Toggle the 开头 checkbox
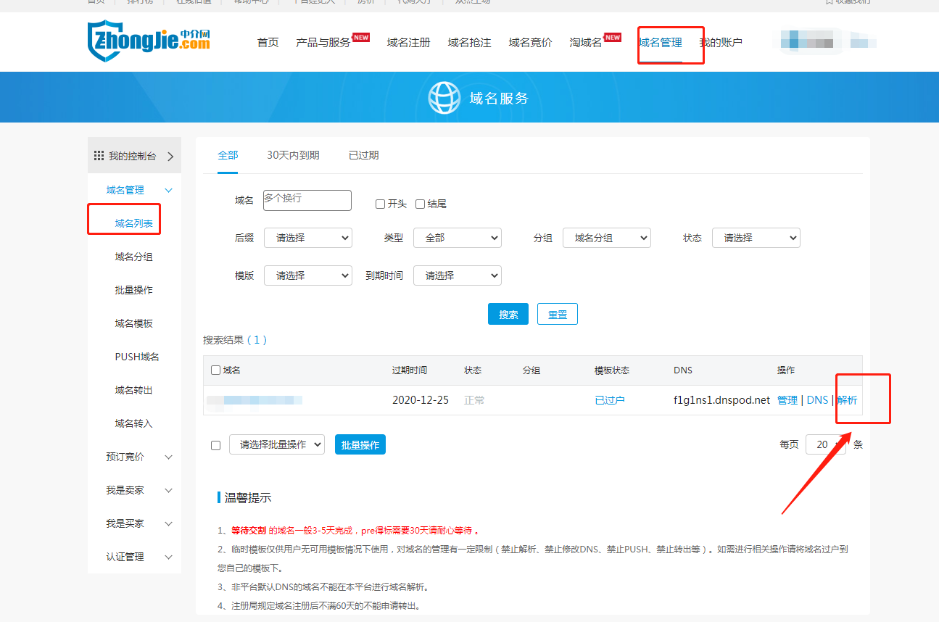Viewport: 939px width, 622px height. click(x=380, y=204)
